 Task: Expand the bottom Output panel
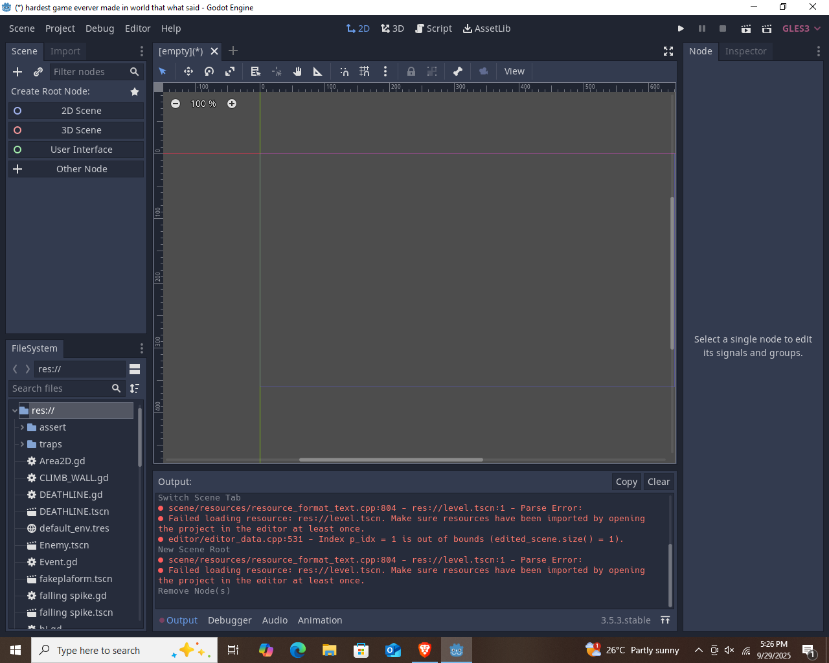pos(665,620)
